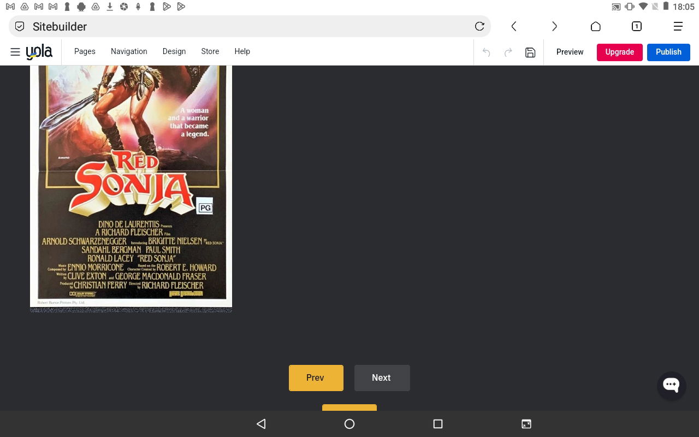Go forward in the browser
Viewport: 699px width, 437px height.
coord(554,26)
